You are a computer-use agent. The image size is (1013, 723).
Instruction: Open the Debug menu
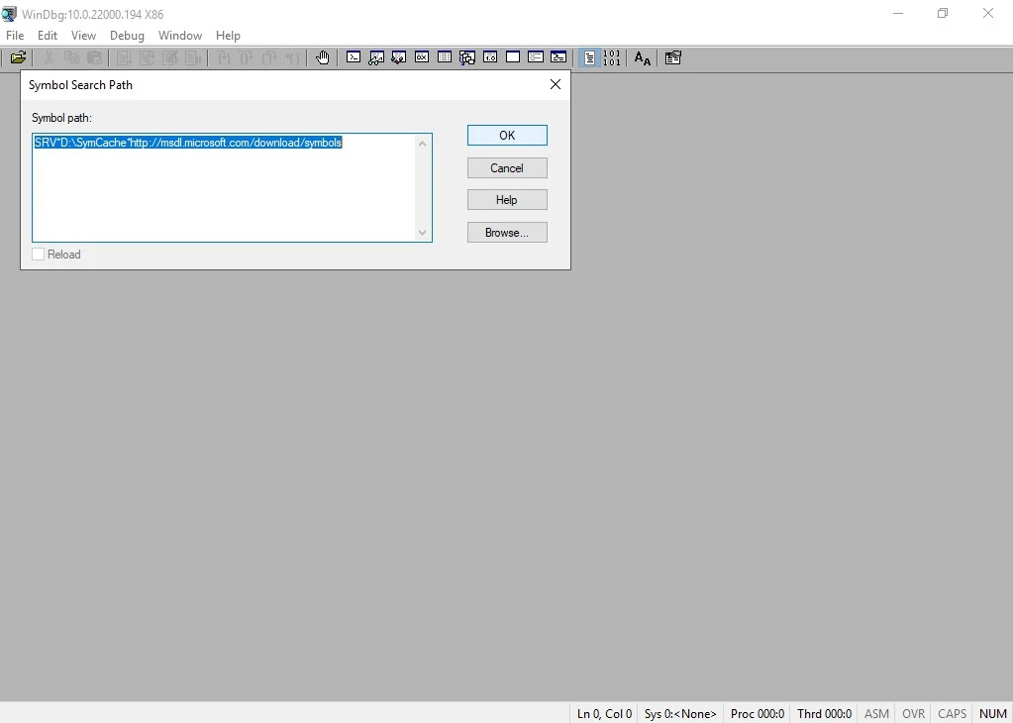tap(127, 36)
